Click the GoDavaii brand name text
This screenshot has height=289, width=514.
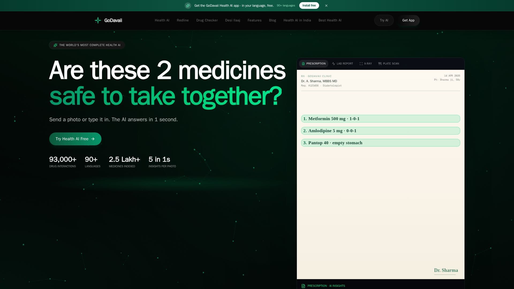(113, 20)
